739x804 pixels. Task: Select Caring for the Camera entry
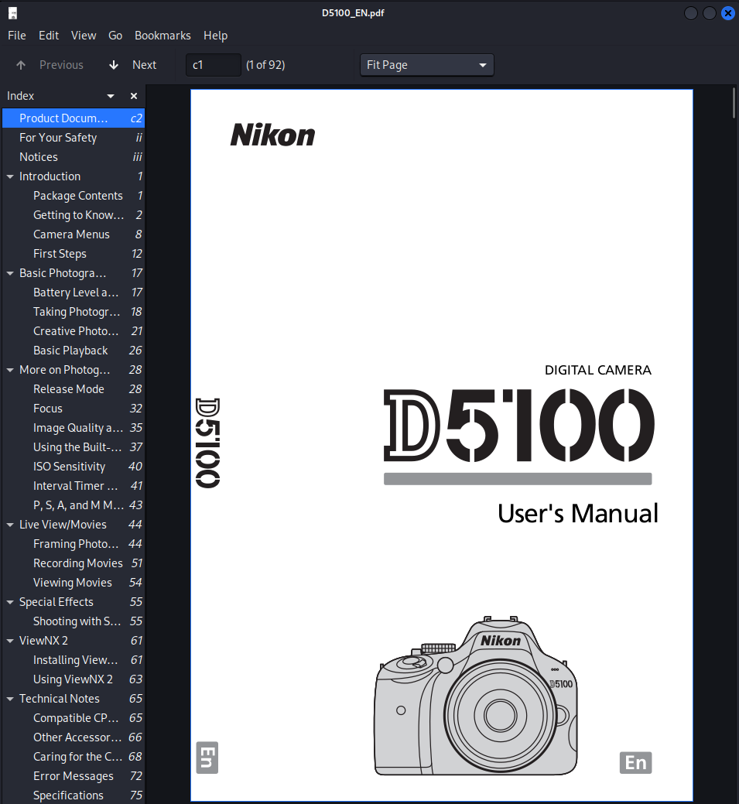pyautogui.click(x=74, y=757)
